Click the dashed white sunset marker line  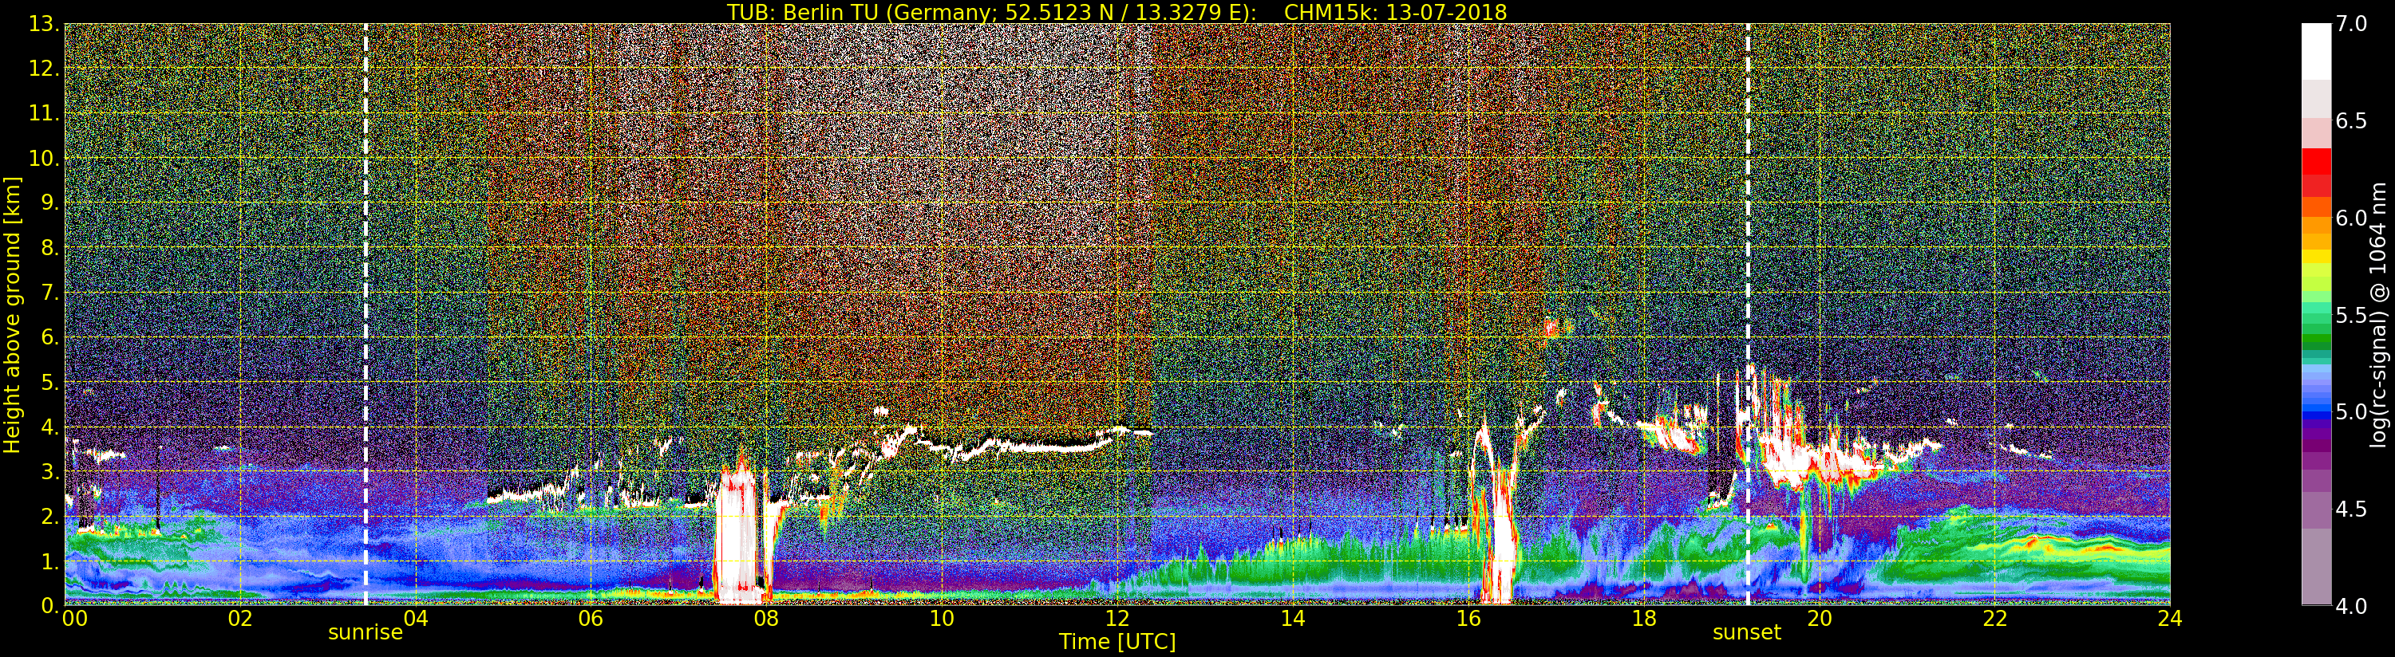1748,314
